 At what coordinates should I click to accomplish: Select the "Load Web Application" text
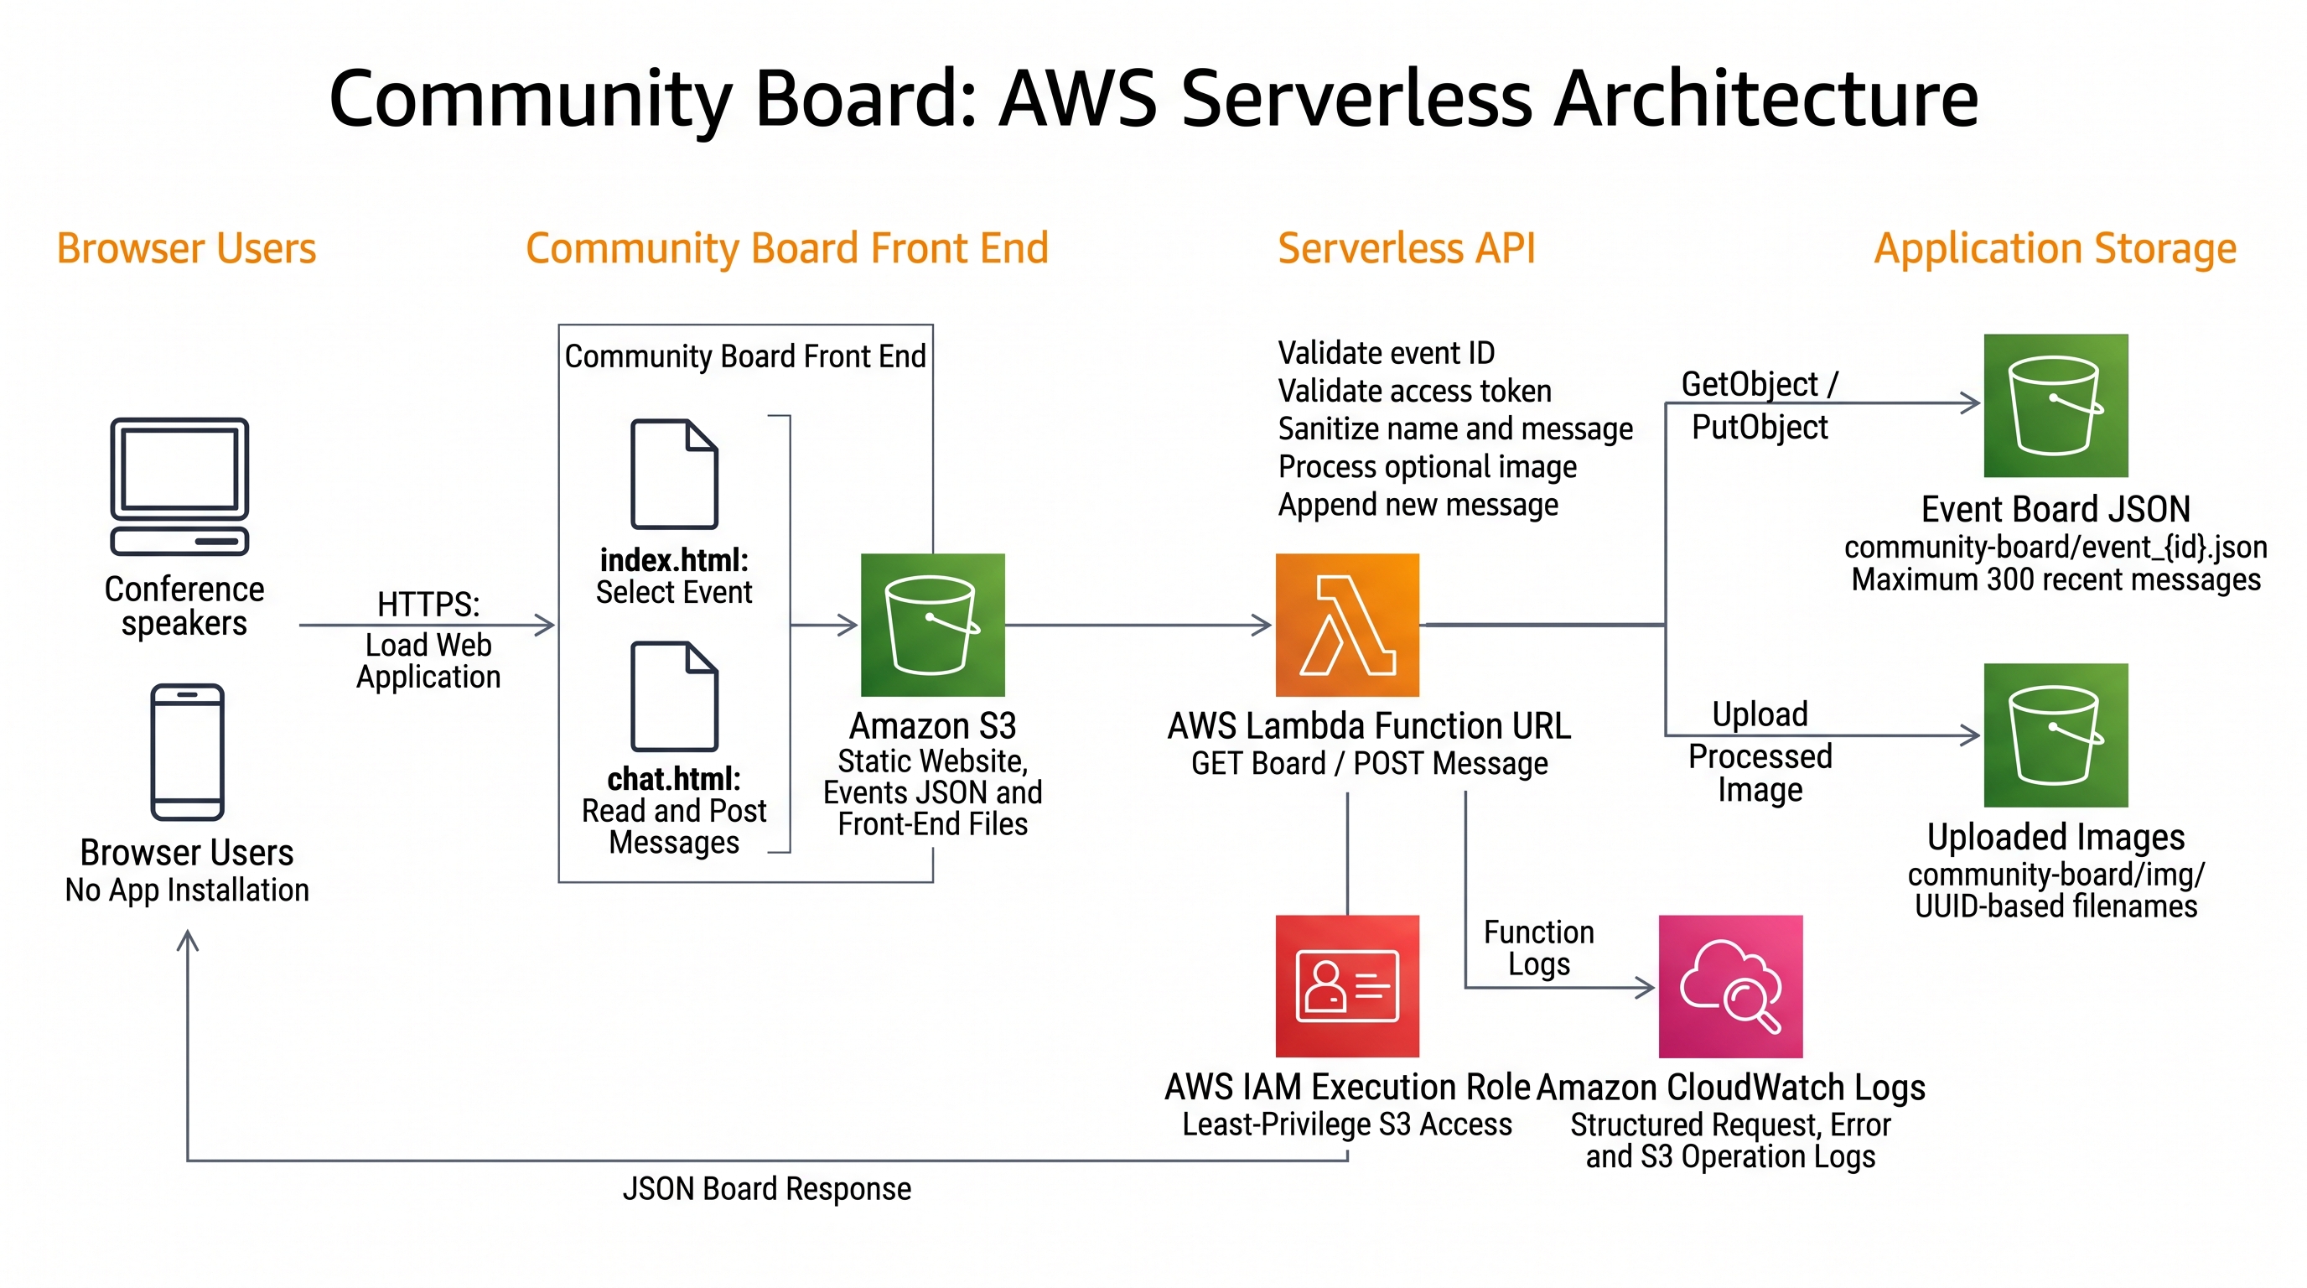tap(429, 661)
